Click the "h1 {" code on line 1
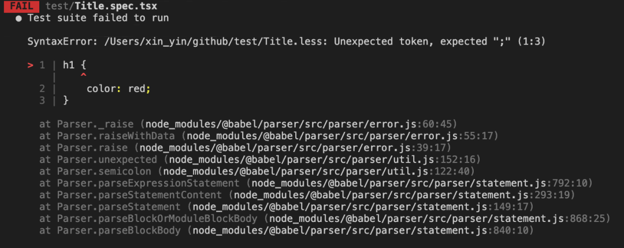Screen dimensions: 624x248 [x=75, y=65]
